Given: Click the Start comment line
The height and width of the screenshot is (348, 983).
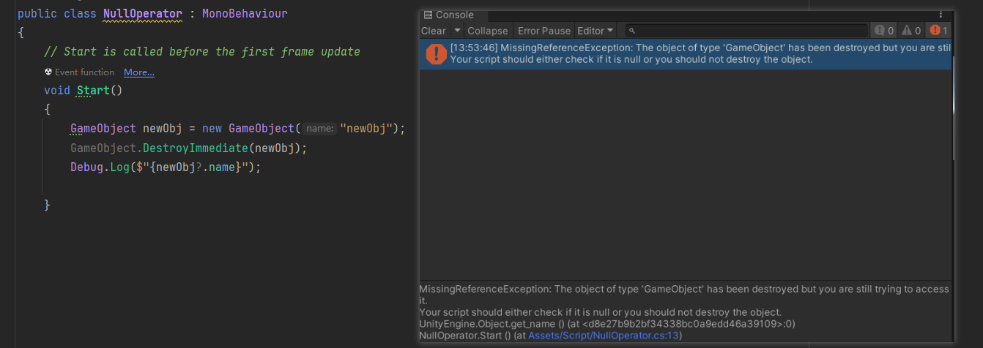Looking at the screenshot, I should 202,52.
